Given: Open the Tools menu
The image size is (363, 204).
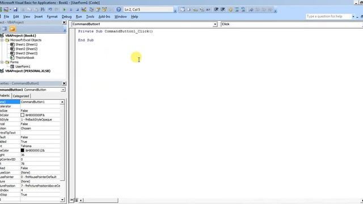Looking at the screenshot, I should (x=90, y=16).
